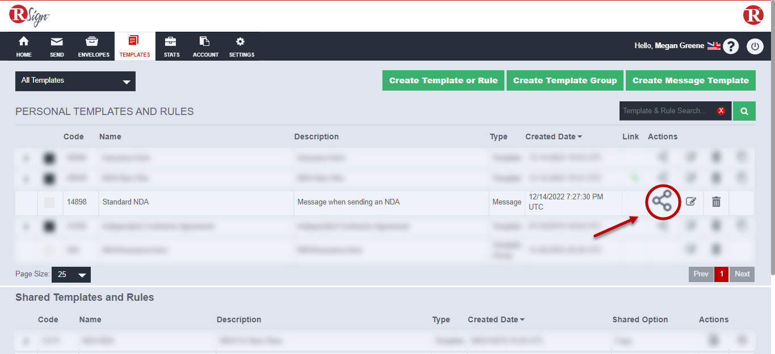Select the UK flag language icon
This screenshot has width=775, height=354.
point(714,46)
